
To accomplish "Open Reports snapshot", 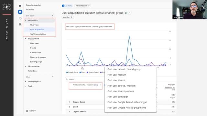I will click(34, 5).
